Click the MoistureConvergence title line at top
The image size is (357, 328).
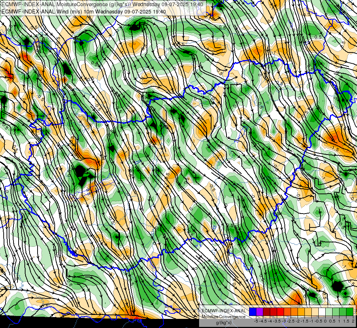tap(102, 4)
